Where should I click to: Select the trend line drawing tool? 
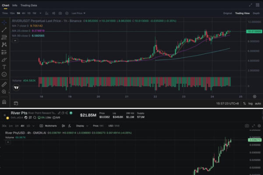click(4, 29)
